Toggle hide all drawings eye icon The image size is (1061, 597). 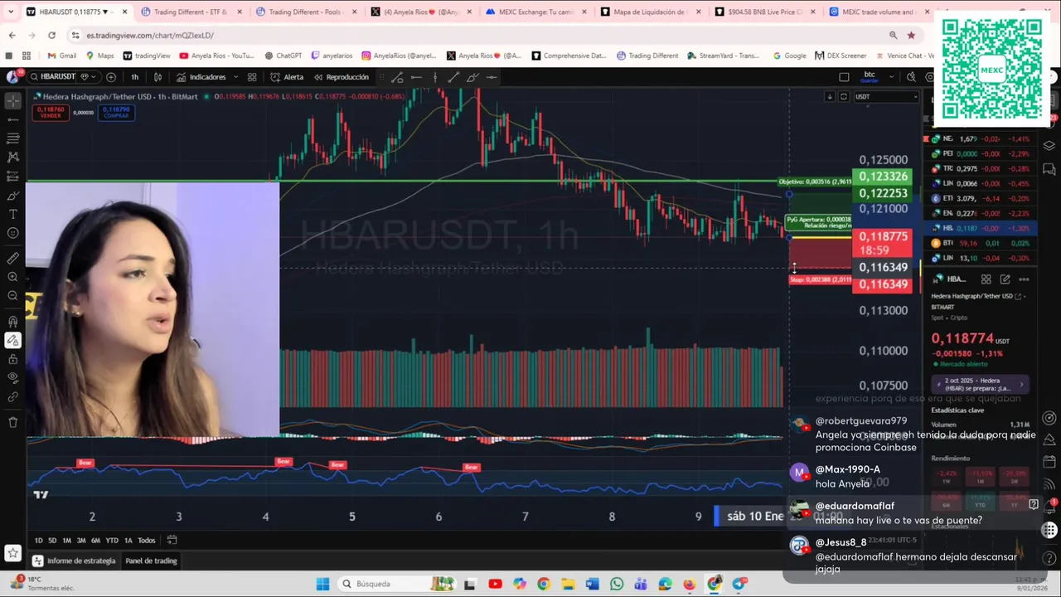[x=12, y=378]
